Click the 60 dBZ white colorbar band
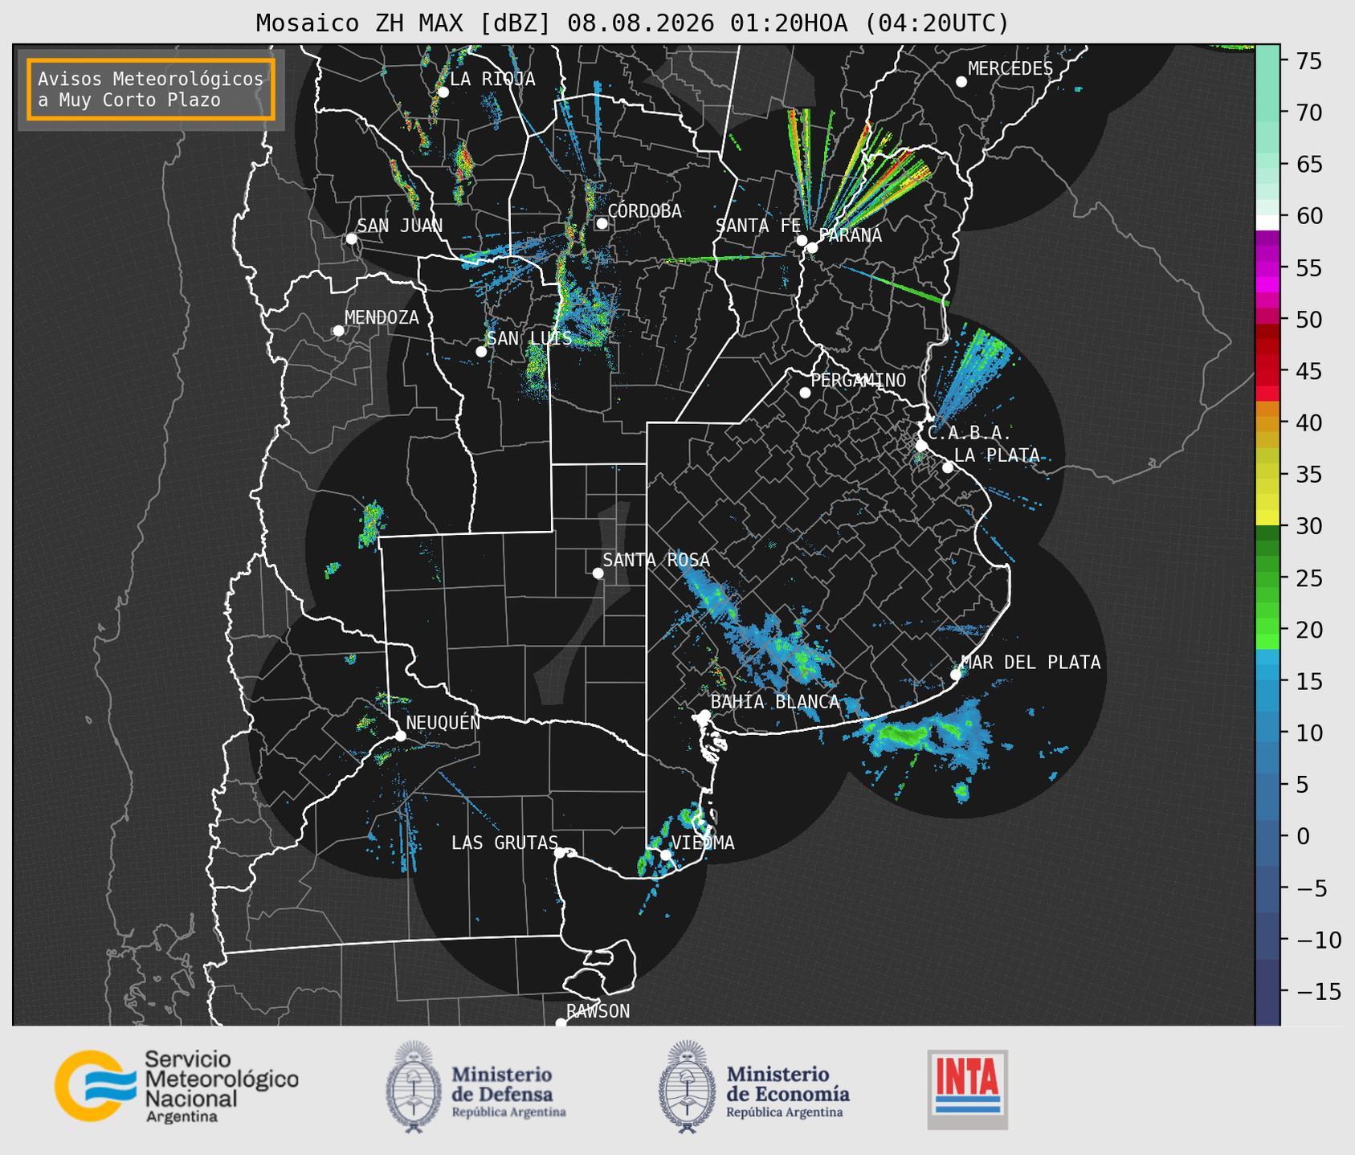Image resolution: width=1355 pixels, height=1155 pixels. pyautogui.click(x=1267, y=222)
